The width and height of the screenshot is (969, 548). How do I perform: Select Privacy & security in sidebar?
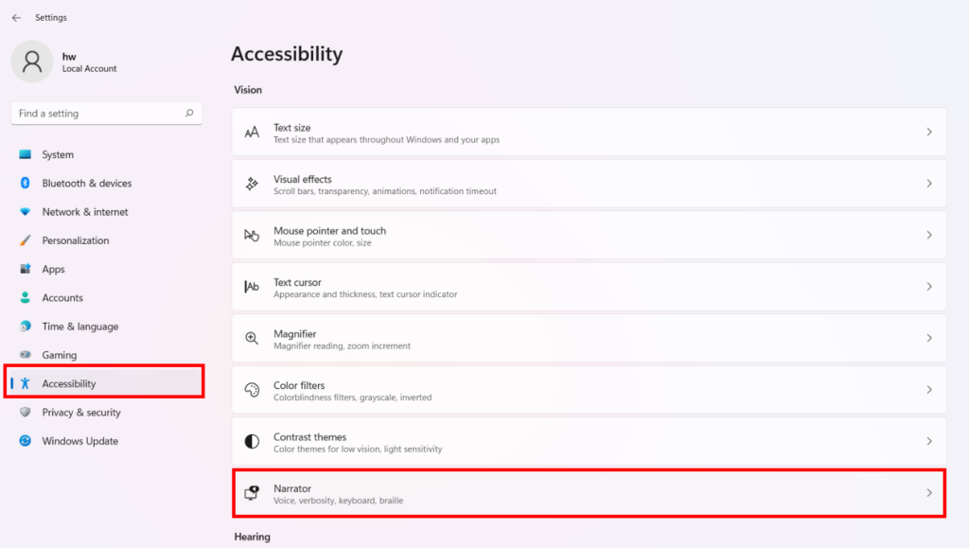click(82, 412)
